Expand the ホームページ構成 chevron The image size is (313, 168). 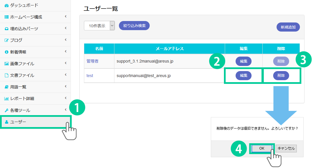coord(65,16)
